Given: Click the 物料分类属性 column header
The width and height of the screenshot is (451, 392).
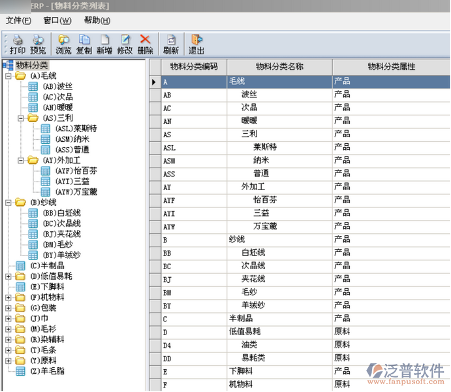Looking at the screenshot, I should coord(391,67).
